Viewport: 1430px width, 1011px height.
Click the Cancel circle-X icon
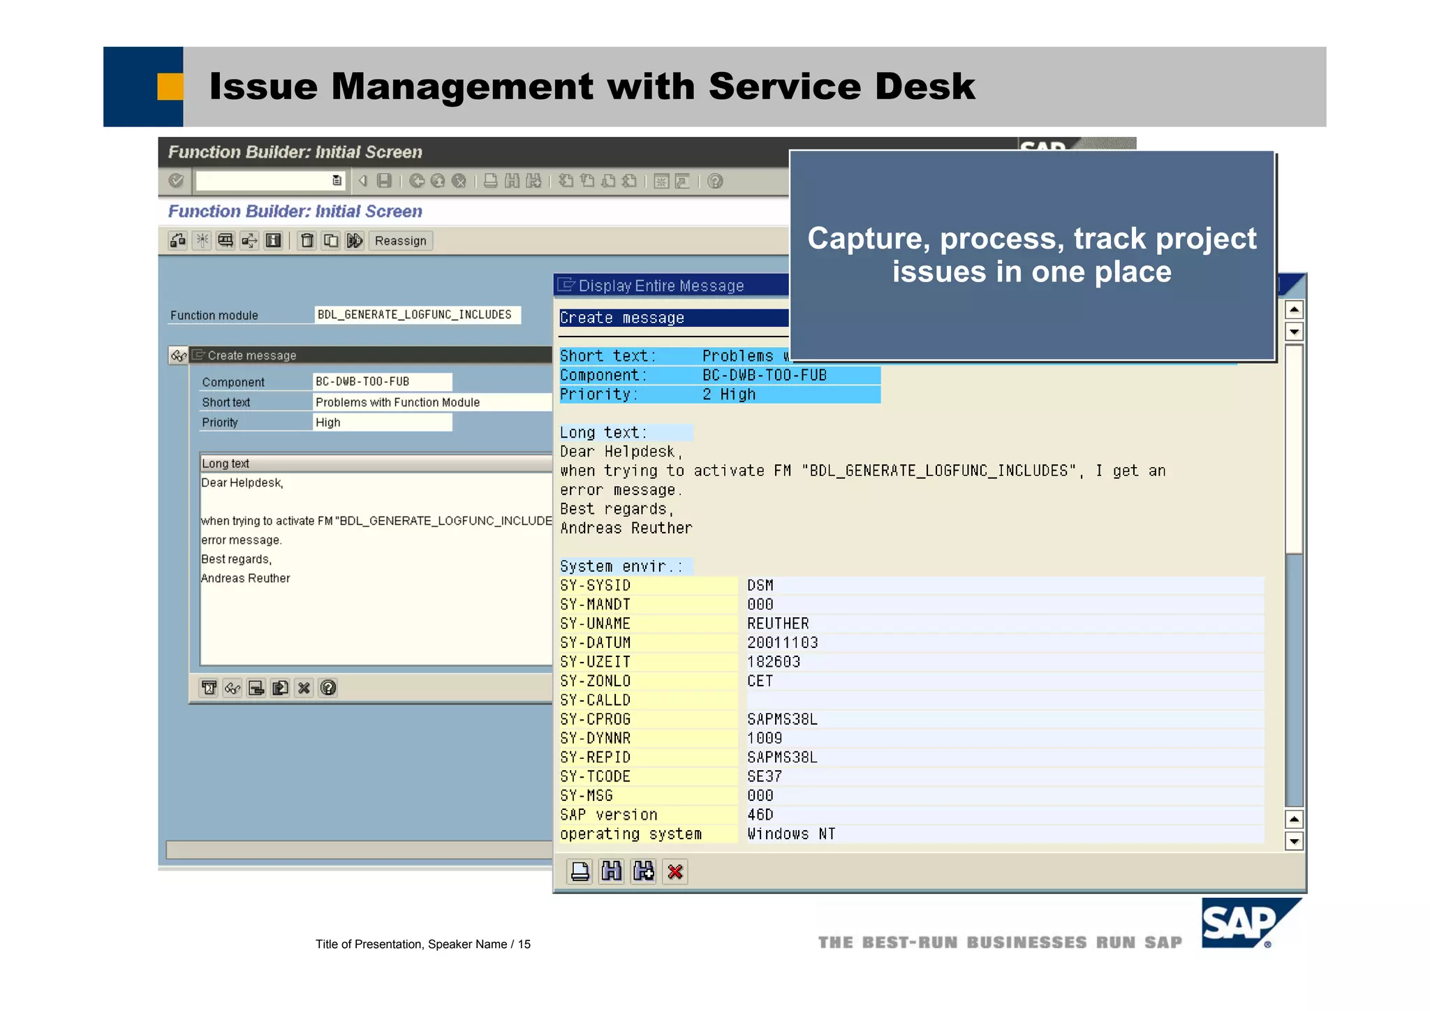[x=459, y=181]
